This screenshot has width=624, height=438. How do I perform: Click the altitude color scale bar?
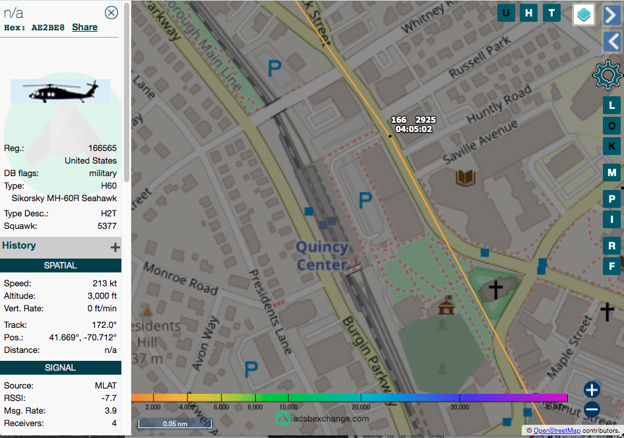point(349,397)
